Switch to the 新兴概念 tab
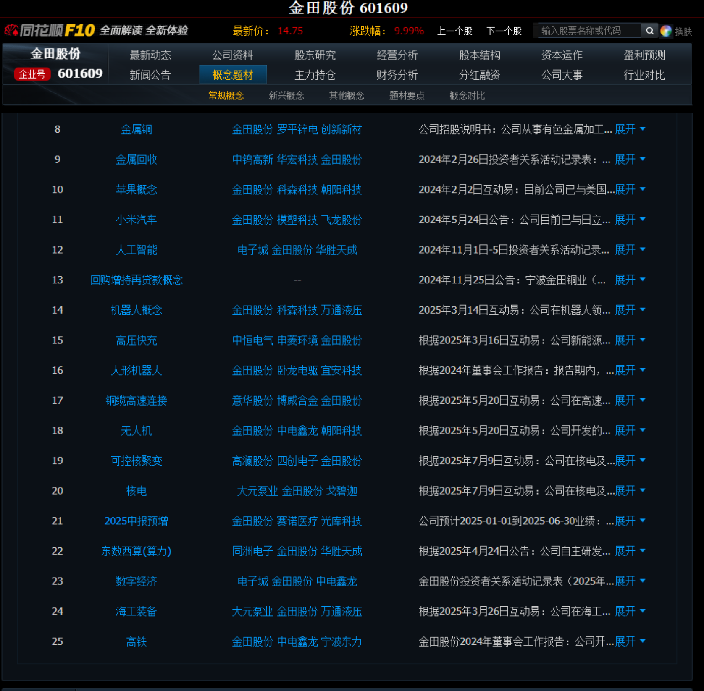This screenshot has height=691, width=704. click(286, 96)
